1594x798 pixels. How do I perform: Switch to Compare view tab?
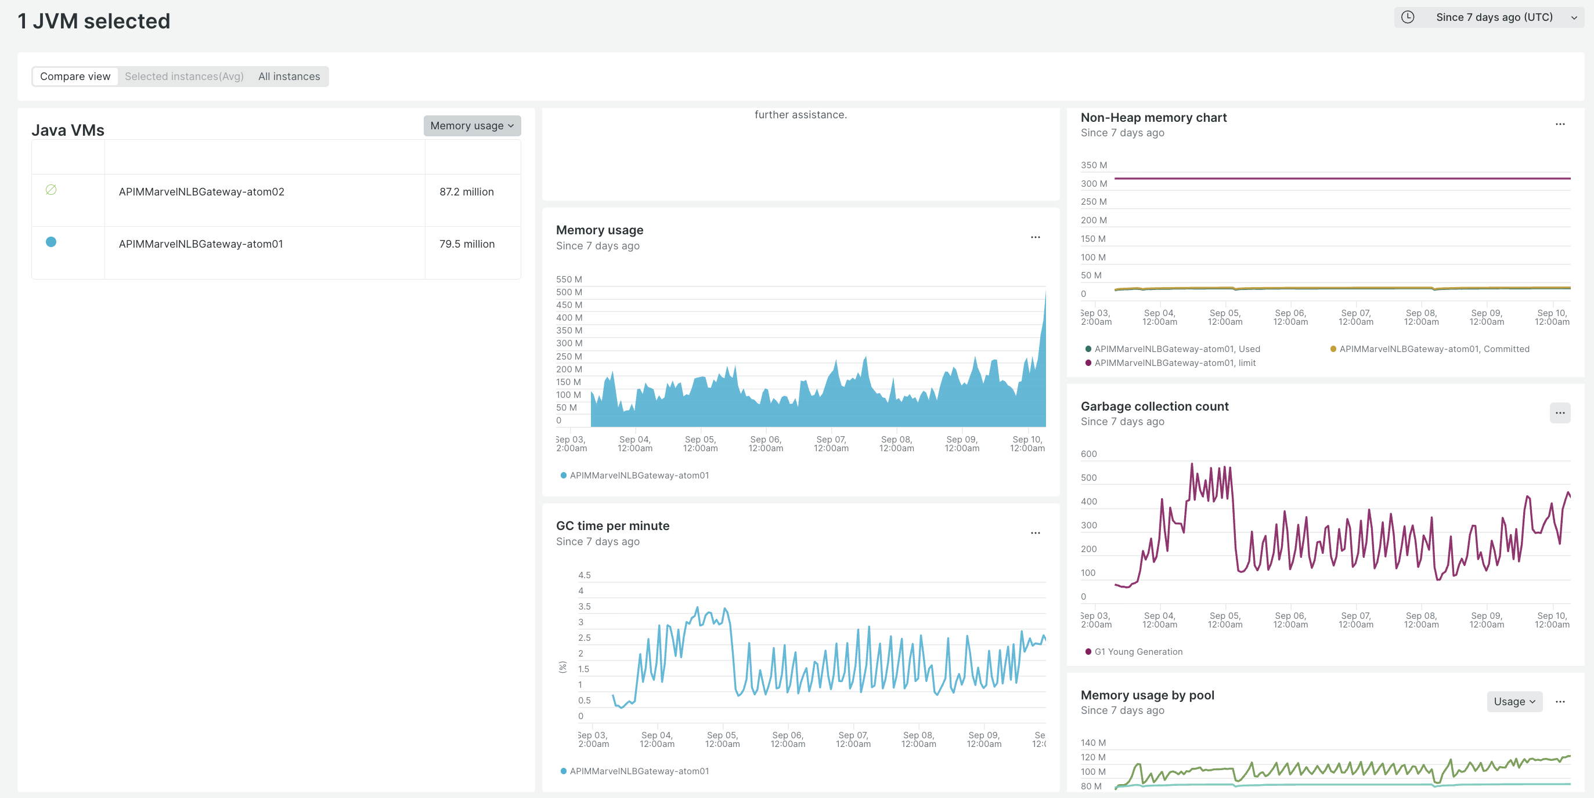point(75,77)
